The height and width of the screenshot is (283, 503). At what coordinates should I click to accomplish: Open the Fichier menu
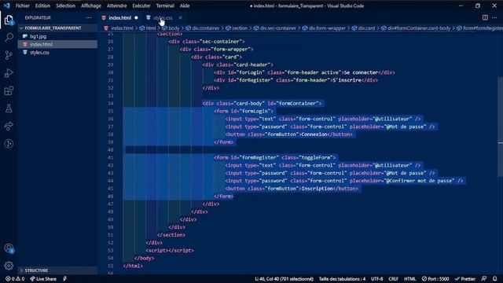(x=23, y=6)
